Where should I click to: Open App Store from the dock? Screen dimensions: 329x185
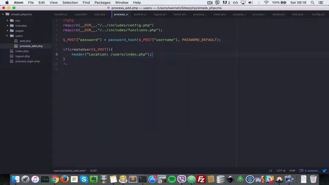pos(152,179)
